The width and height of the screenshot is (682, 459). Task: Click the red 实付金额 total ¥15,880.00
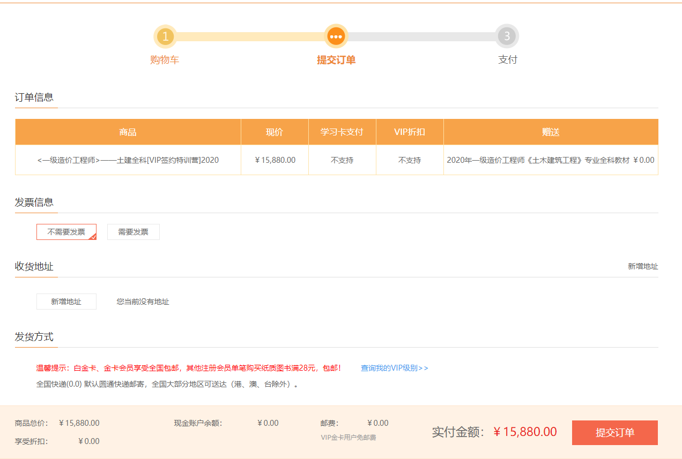click(x=525, y=432)
